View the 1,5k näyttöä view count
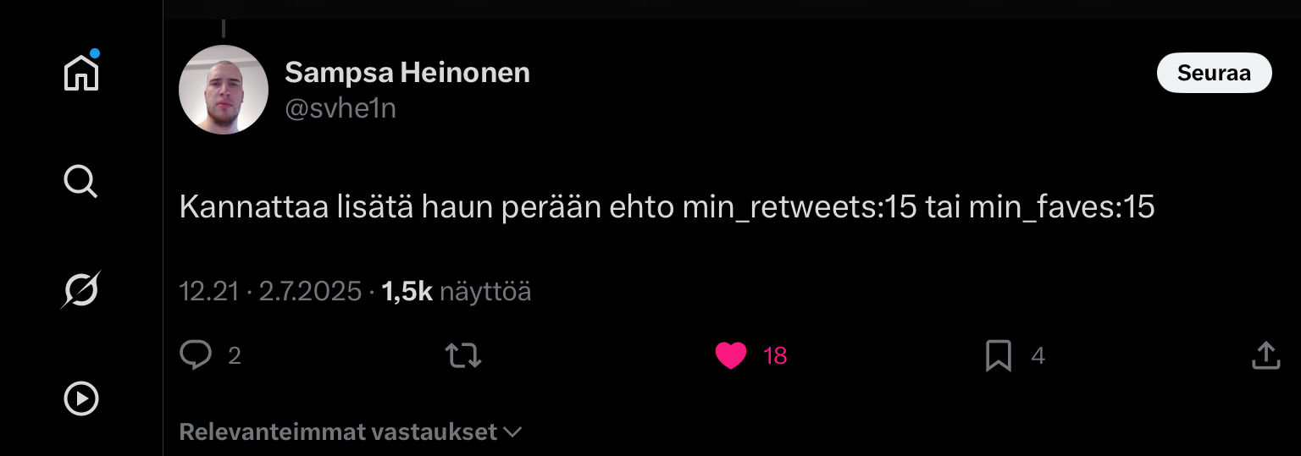 coord(457,292)
